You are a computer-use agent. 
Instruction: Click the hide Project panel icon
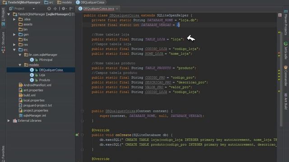tap(71, 9)
